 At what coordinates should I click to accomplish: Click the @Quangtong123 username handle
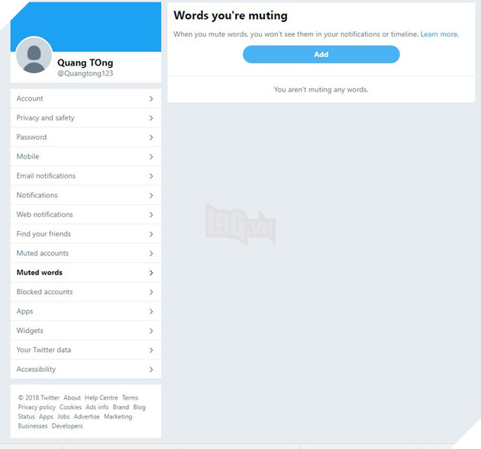click(86, 73)
